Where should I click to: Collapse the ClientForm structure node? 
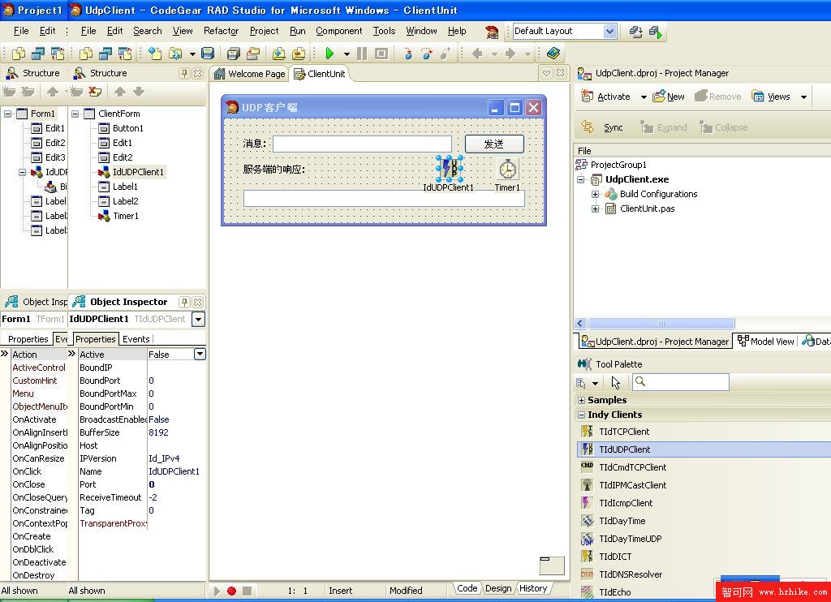pos(75,114)
